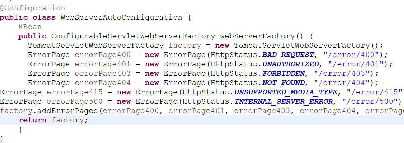The width and height of the screenshot is (404, 143).
Task: Click the @Configuration annotation
Action: point(33,8)
